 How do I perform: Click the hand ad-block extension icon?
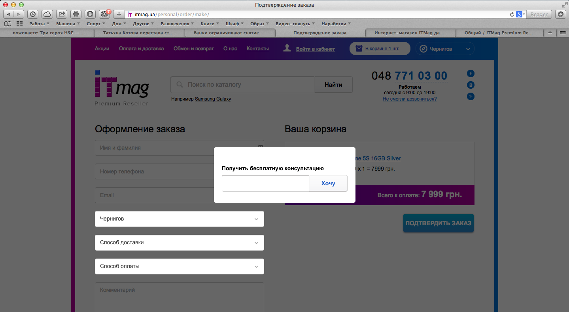(x=91, y=14)
